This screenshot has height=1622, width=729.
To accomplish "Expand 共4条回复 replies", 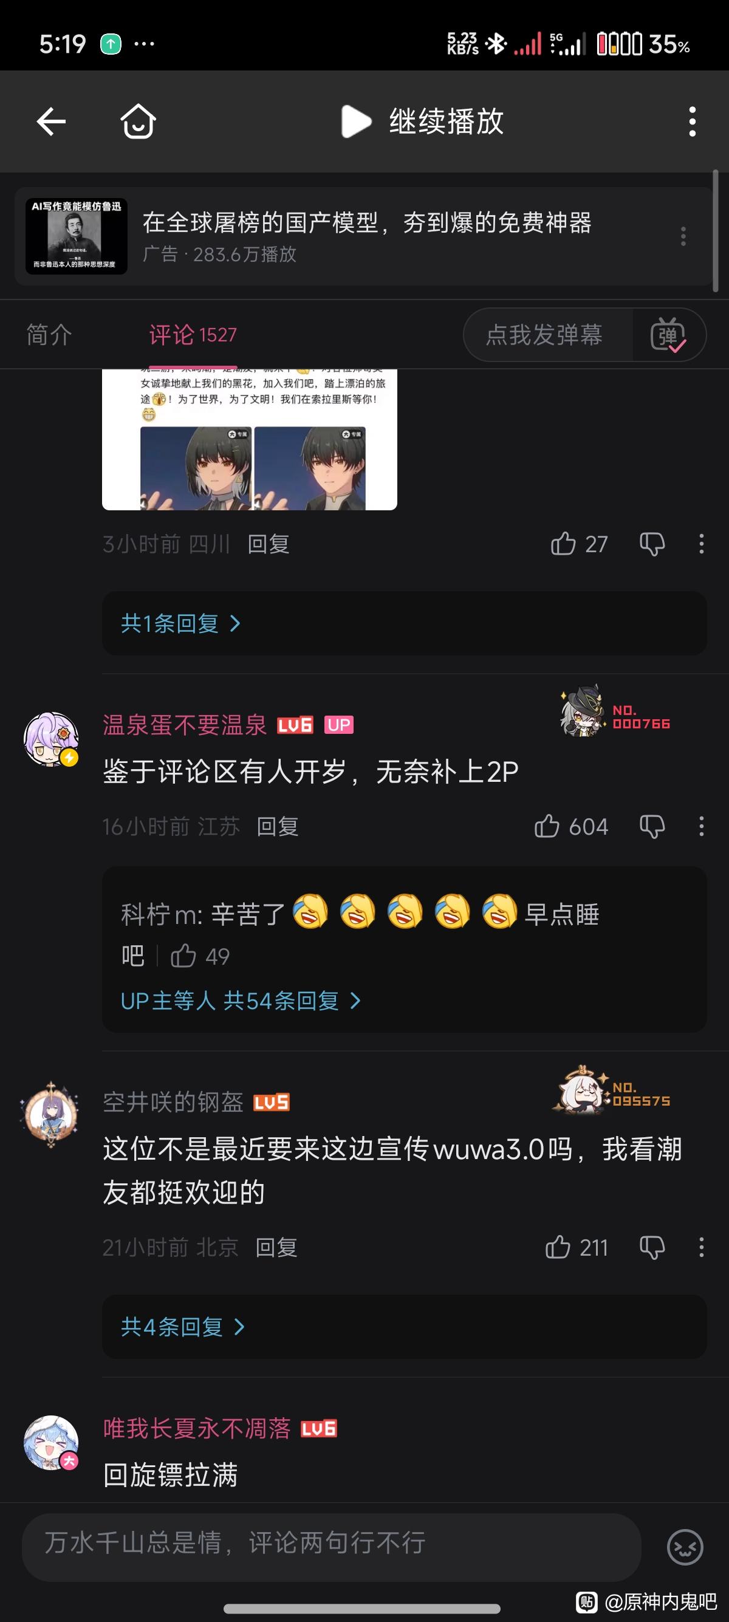I will 183,1327.
